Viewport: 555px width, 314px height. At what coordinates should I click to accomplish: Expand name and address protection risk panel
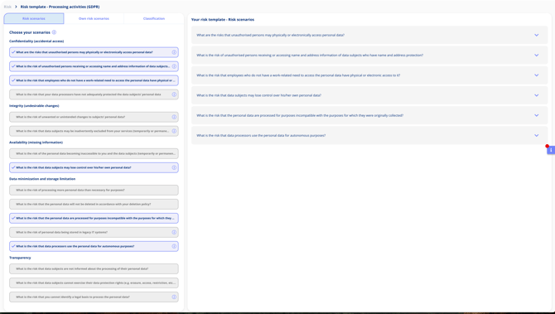pyautogui.click(x=369, y=56)
